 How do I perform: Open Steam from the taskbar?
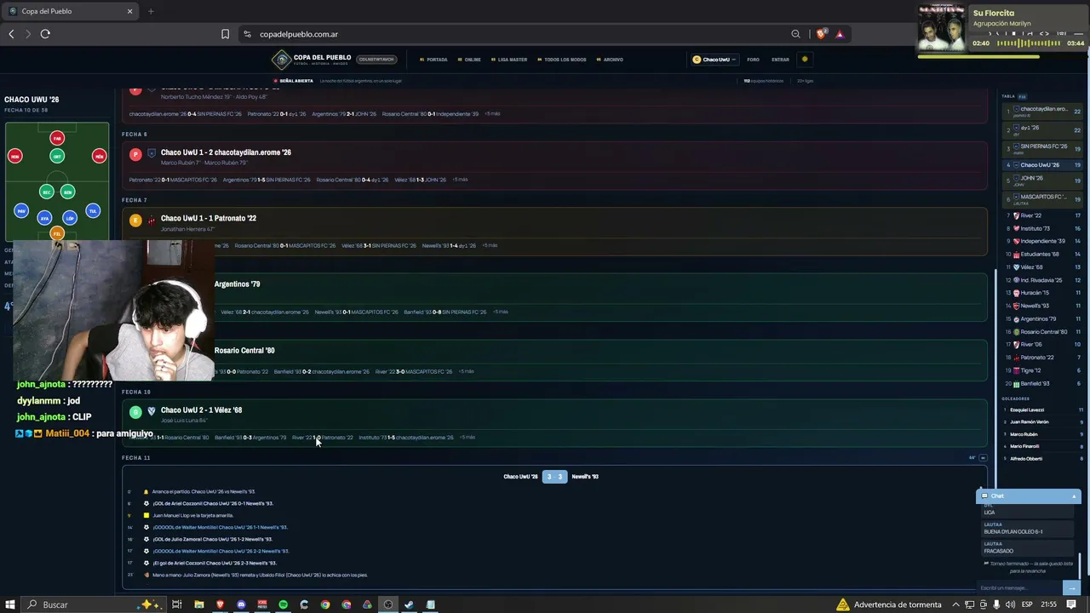[x=410, y=604]
